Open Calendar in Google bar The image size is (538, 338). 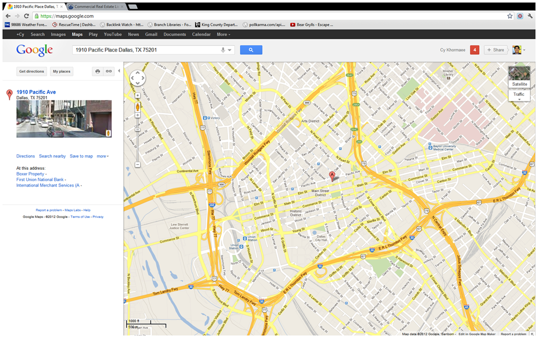pyautogui.click(x=201, y=34)
